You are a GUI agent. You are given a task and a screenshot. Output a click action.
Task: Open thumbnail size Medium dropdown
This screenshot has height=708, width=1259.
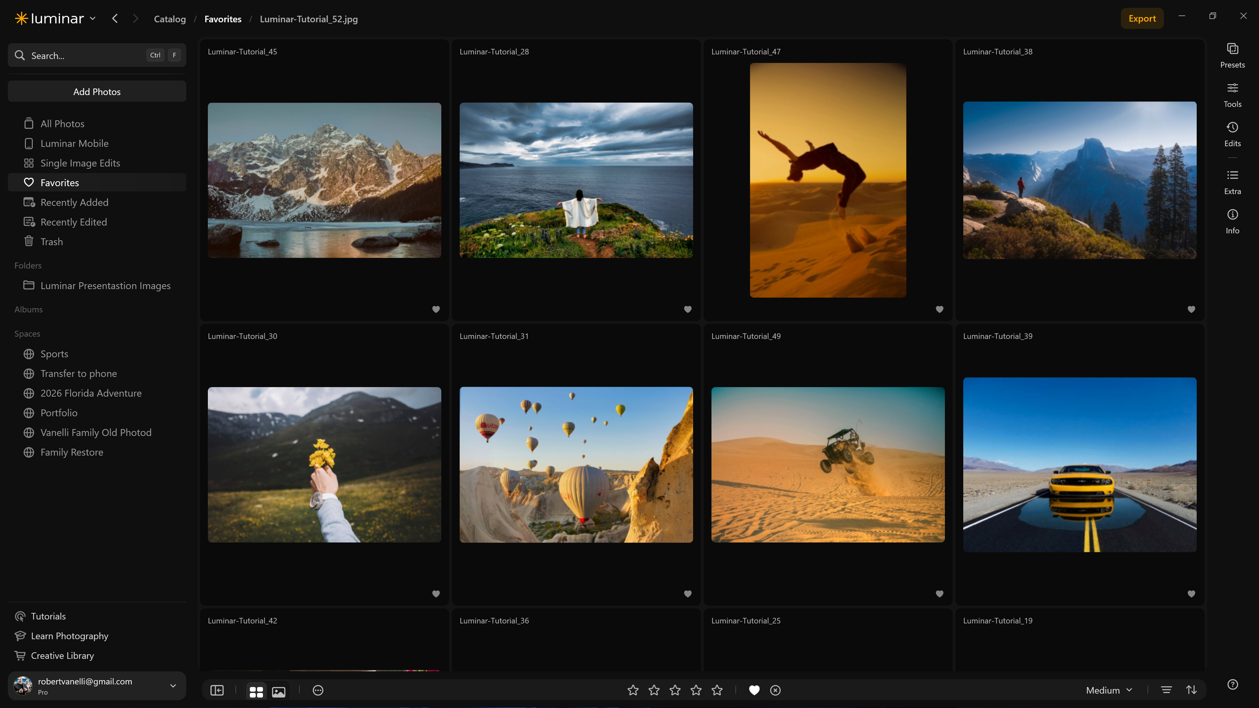(1109, 690)
